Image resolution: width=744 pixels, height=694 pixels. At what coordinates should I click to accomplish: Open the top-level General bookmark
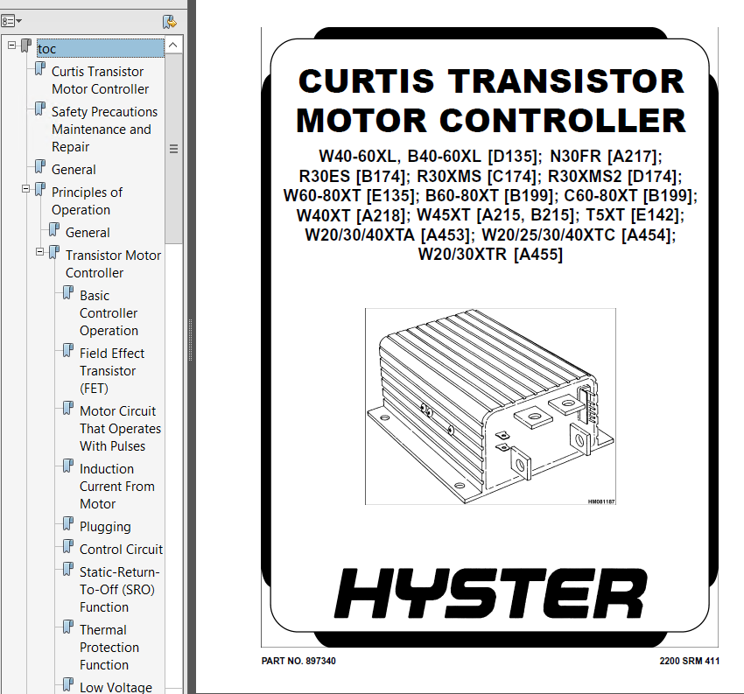(74, 170)
